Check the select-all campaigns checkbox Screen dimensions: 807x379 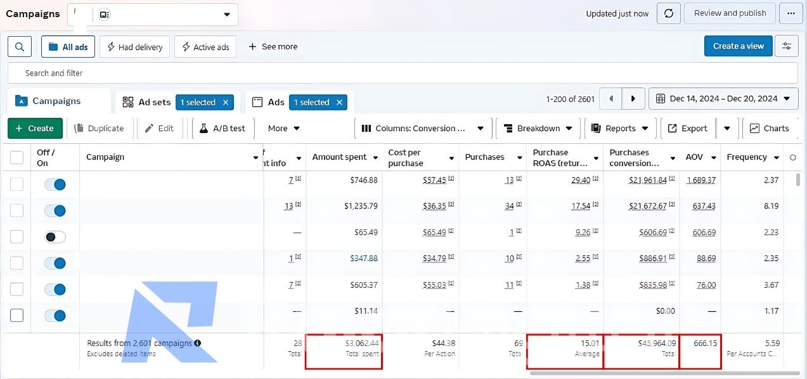click(x=17, y=157)
